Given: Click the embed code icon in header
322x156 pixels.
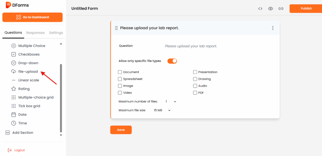Looking at the screenshot, I should coord(260,8).
